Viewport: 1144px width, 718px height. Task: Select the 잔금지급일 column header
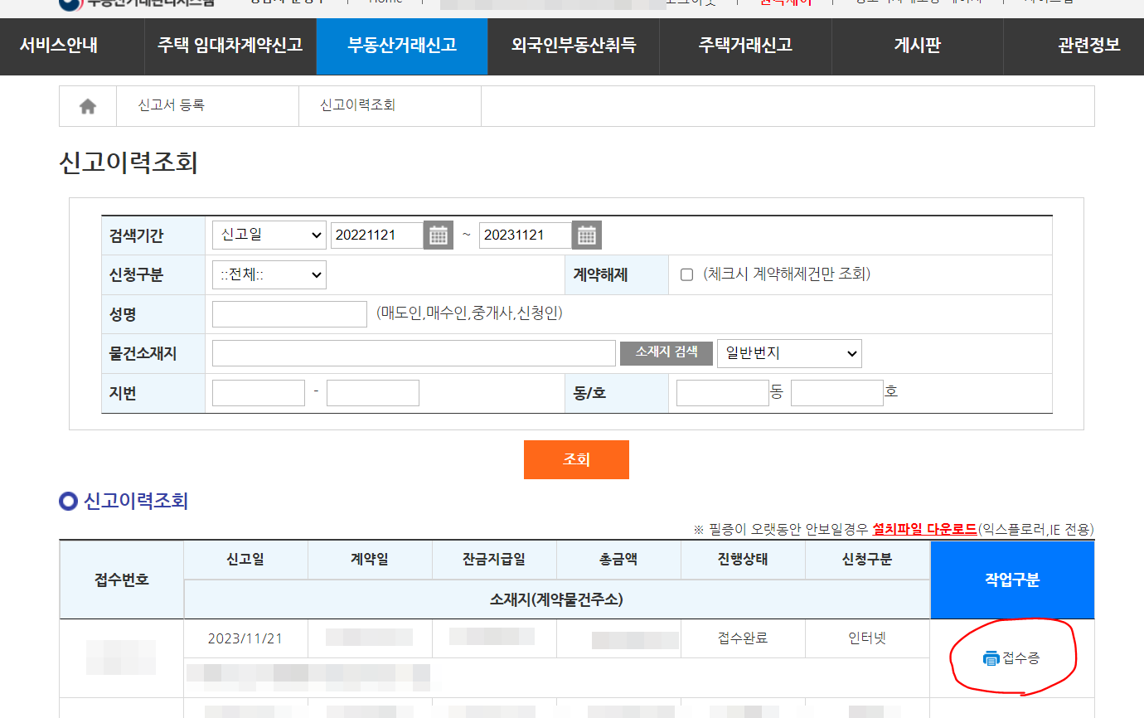(494, 560)
